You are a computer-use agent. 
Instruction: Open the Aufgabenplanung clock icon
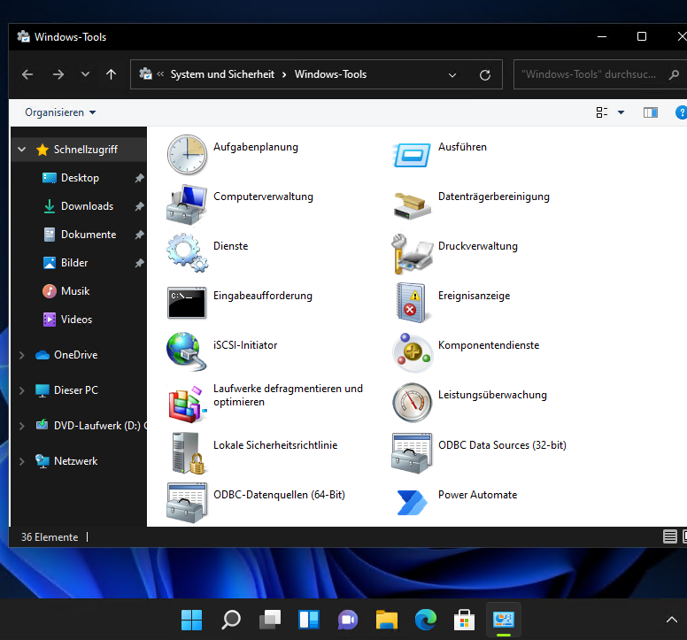(187, 155)
